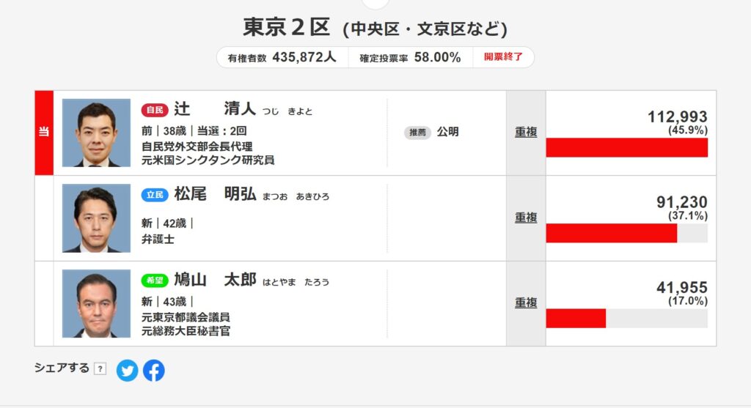Click the 41,955 vote bar
This screenshot has width=751, height=408.
click(576, 319)
